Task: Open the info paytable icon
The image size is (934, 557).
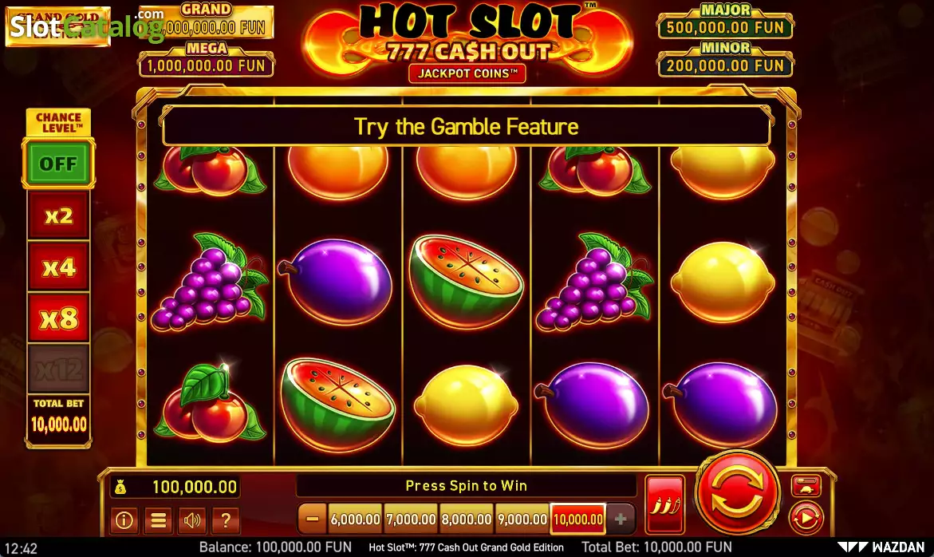Action: [x=124, y=520]
